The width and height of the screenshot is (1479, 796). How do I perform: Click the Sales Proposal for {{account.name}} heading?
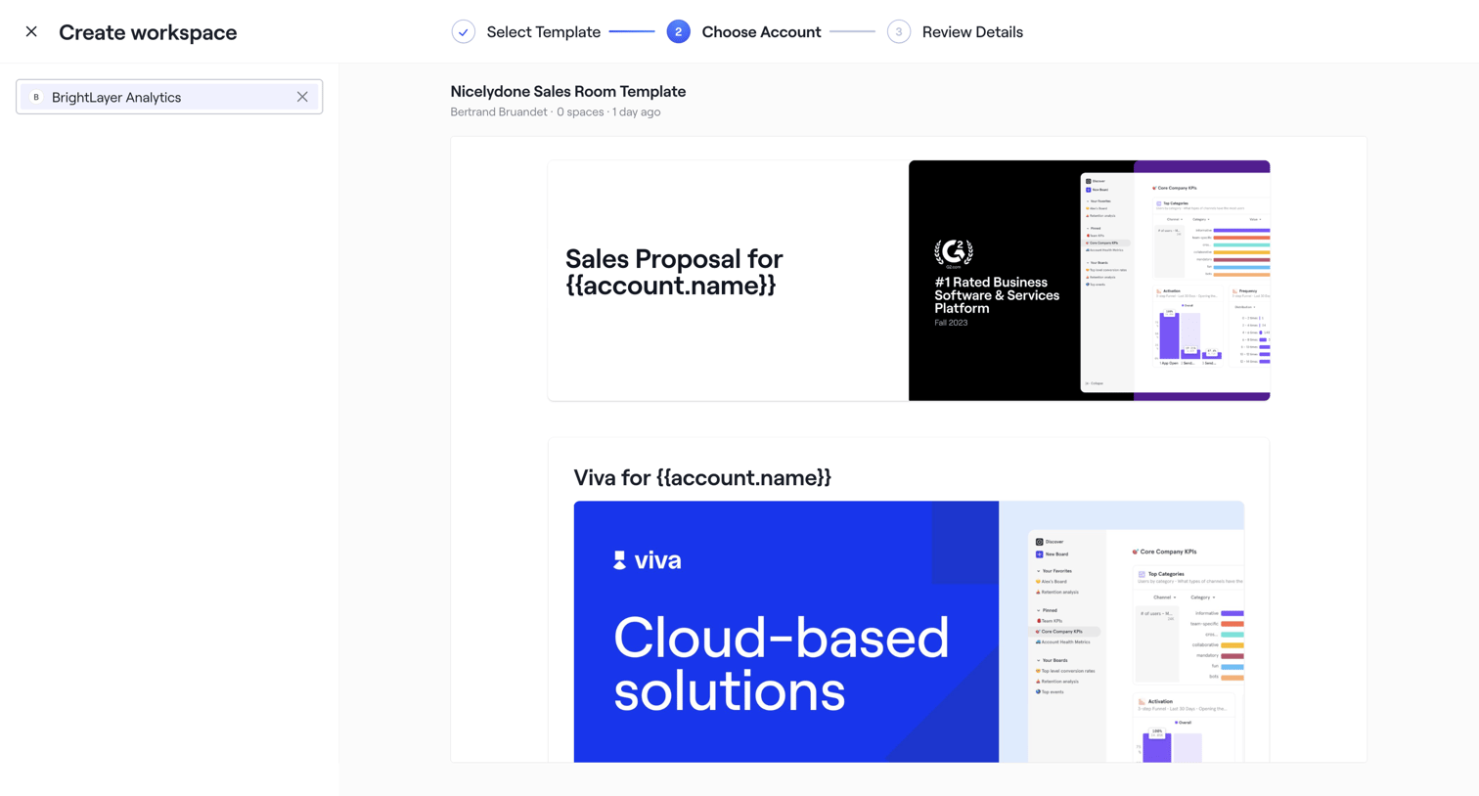[674, 272]
